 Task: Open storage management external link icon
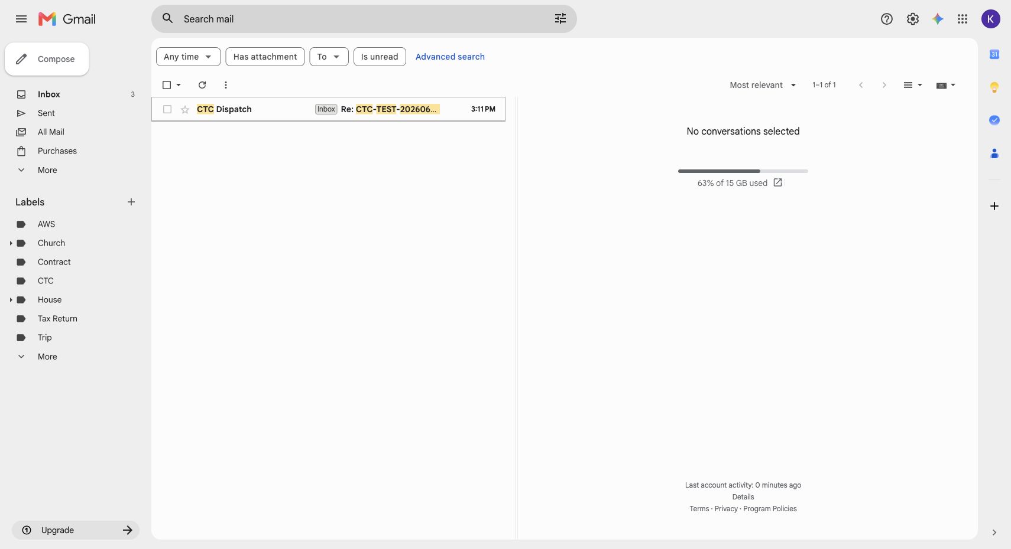778,183
